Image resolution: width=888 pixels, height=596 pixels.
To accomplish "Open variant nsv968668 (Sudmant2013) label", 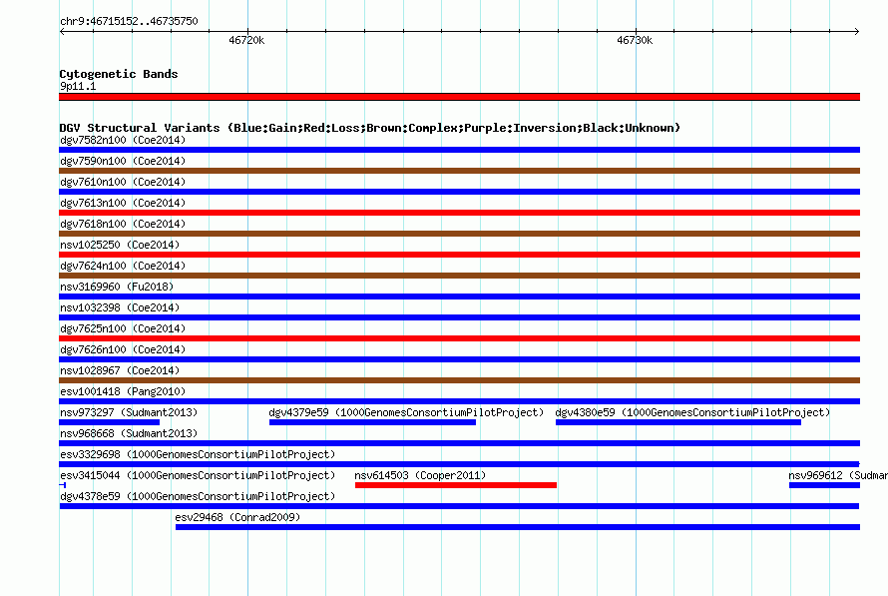I will point(129,433).
